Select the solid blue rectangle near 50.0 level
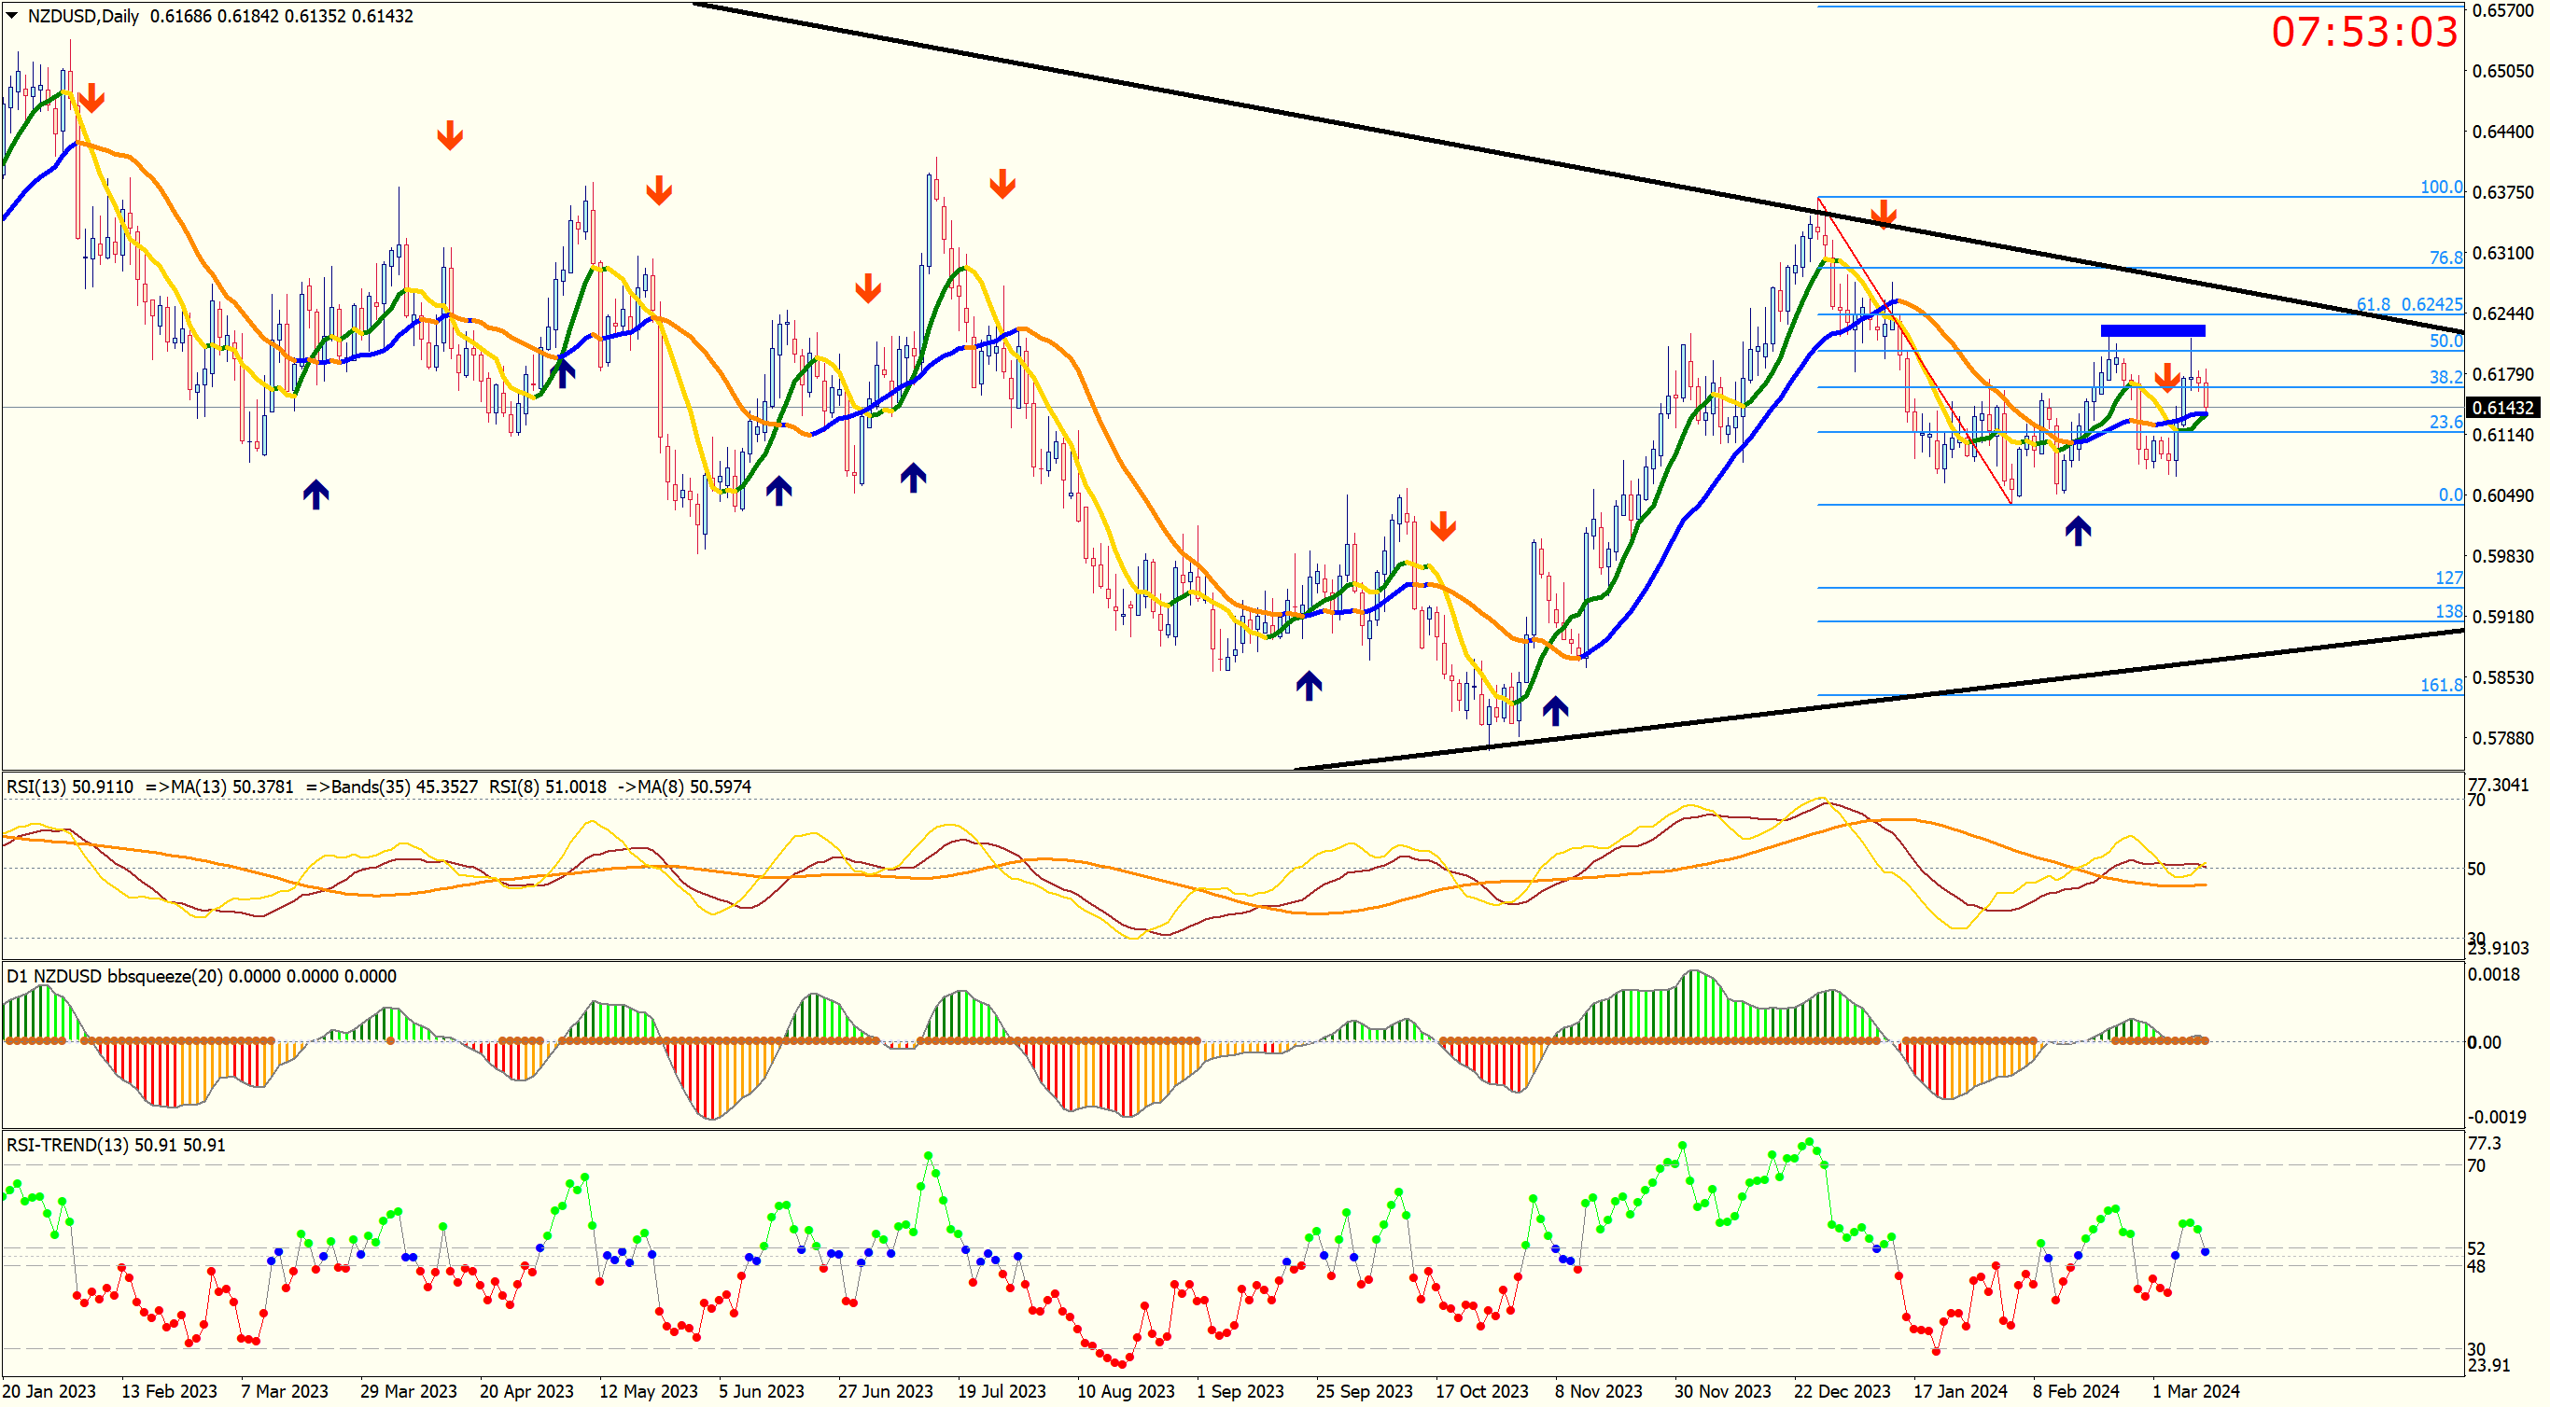The height and width of the screenshot is (1407, 2550). (x=2152, y=330)
